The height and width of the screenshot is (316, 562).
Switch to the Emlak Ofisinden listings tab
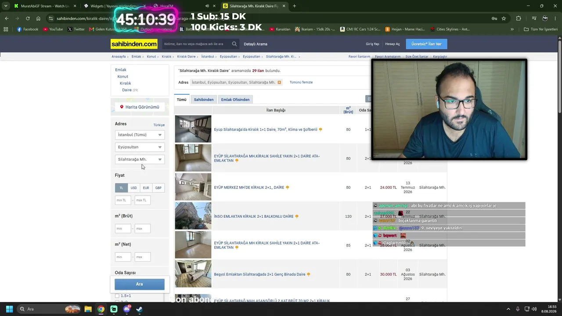(235, 100)
